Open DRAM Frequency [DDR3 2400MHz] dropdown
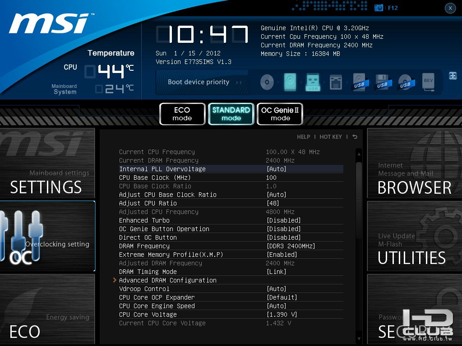The height and width of the screenshot is (346, 462). pos(291,246)
